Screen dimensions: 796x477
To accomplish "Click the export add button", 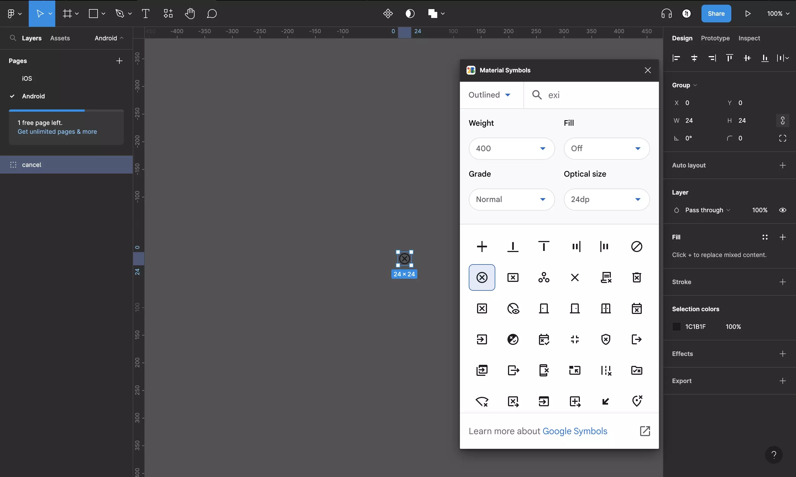I will point(782,381).
